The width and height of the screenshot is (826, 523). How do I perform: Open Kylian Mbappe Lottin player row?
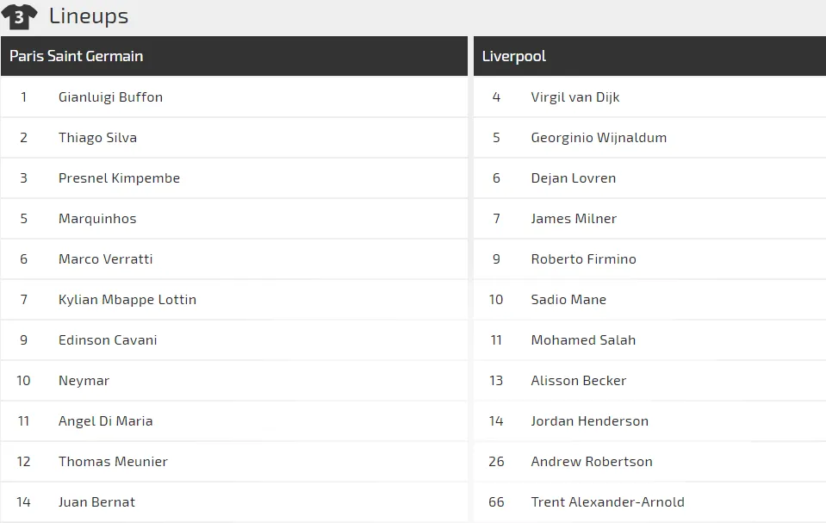234,300
